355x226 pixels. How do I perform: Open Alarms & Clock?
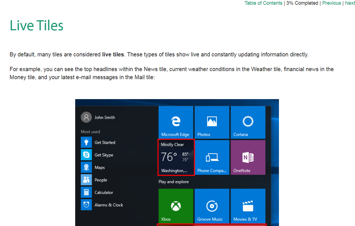86,205
